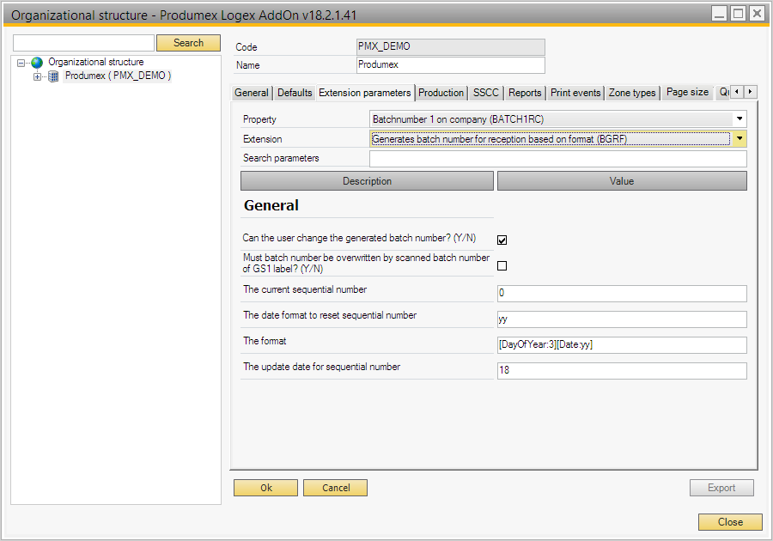Screen dimensions: 773x541
Task: Click the Description column header
Action: click(x=367, y=181)
